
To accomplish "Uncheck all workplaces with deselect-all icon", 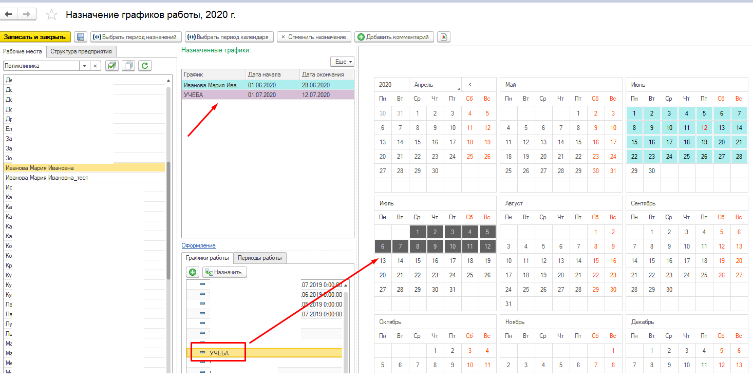I will (128, 66).
